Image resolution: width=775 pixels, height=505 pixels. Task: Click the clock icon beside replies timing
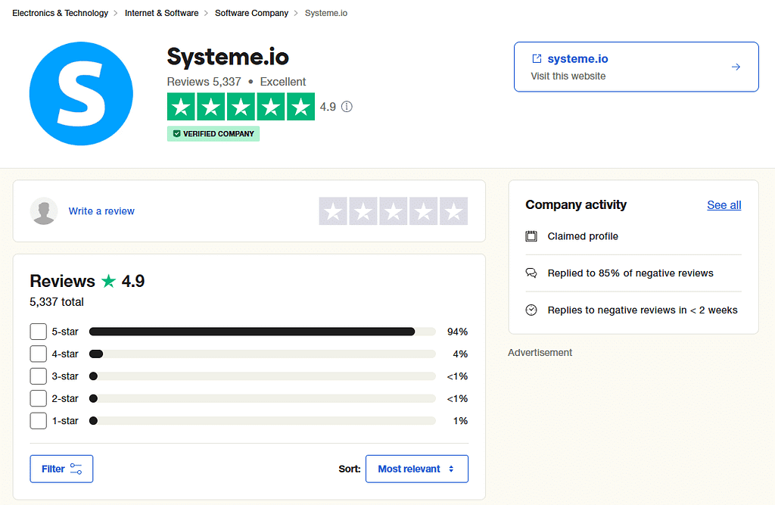pos(531,310)
